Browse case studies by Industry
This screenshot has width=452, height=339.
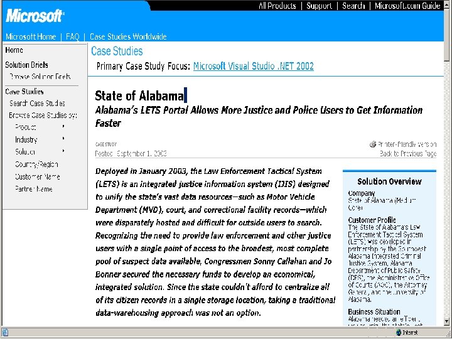[x=26, y=140]
